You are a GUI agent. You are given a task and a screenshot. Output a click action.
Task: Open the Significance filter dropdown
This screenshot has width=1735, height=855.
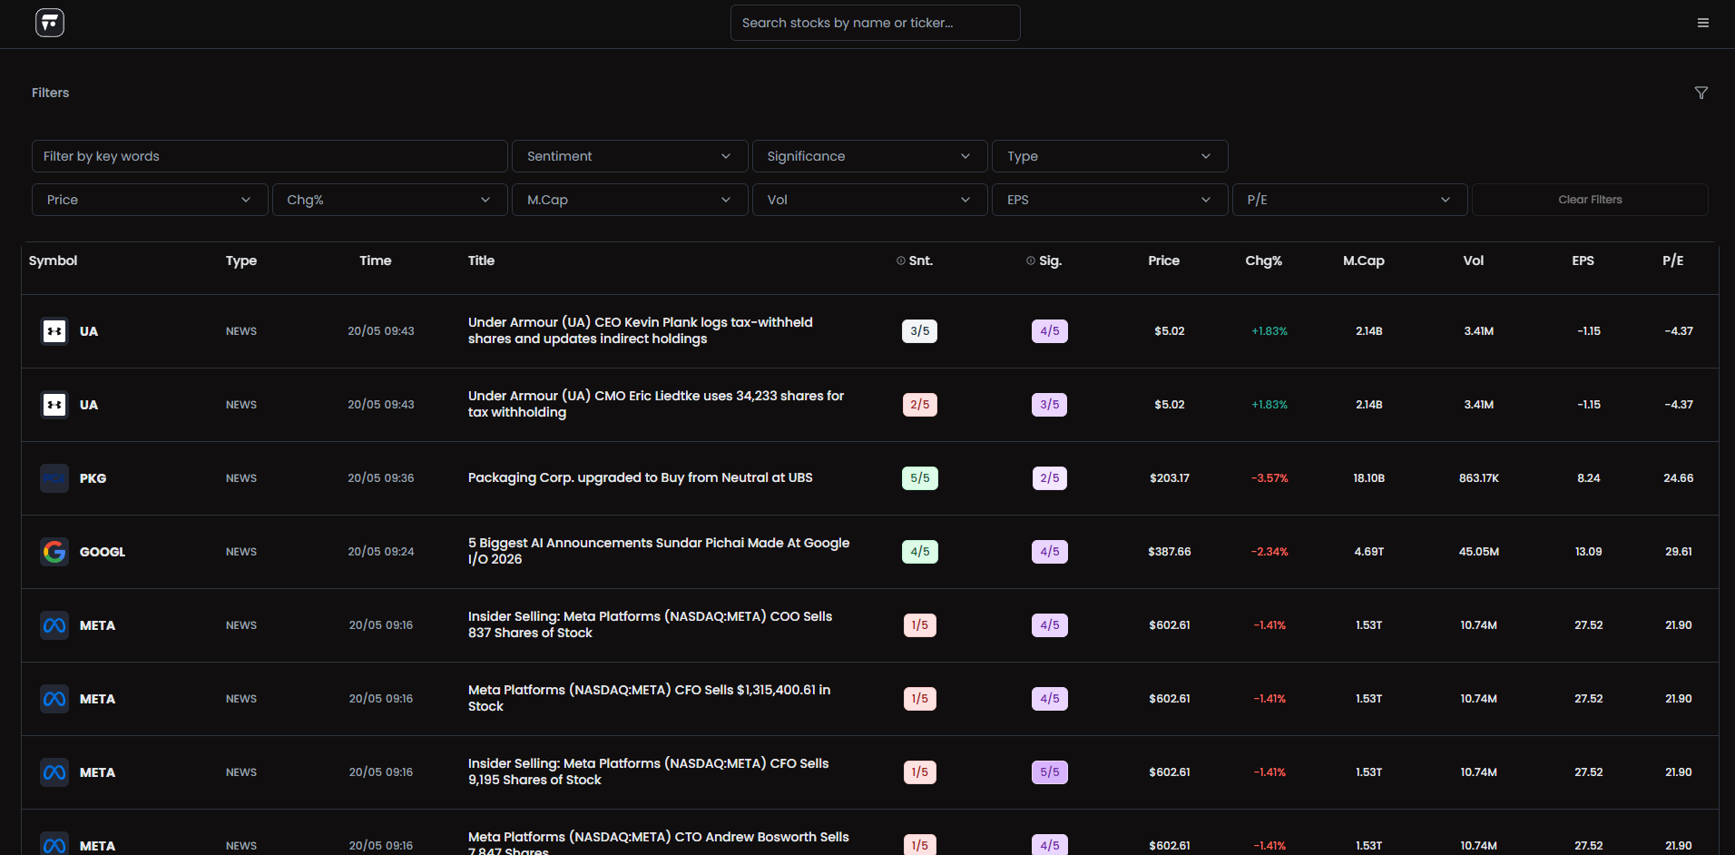pyautogui.click(x=869, y=156)
